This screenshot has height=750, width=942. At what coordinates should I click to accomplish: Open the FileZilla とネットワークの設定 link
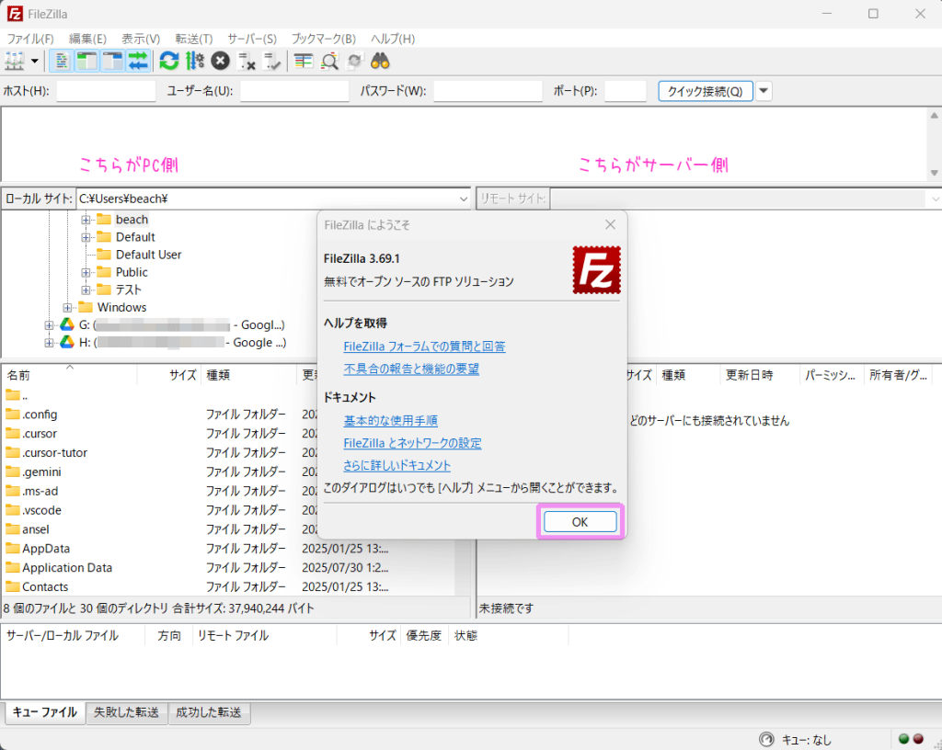413,443
